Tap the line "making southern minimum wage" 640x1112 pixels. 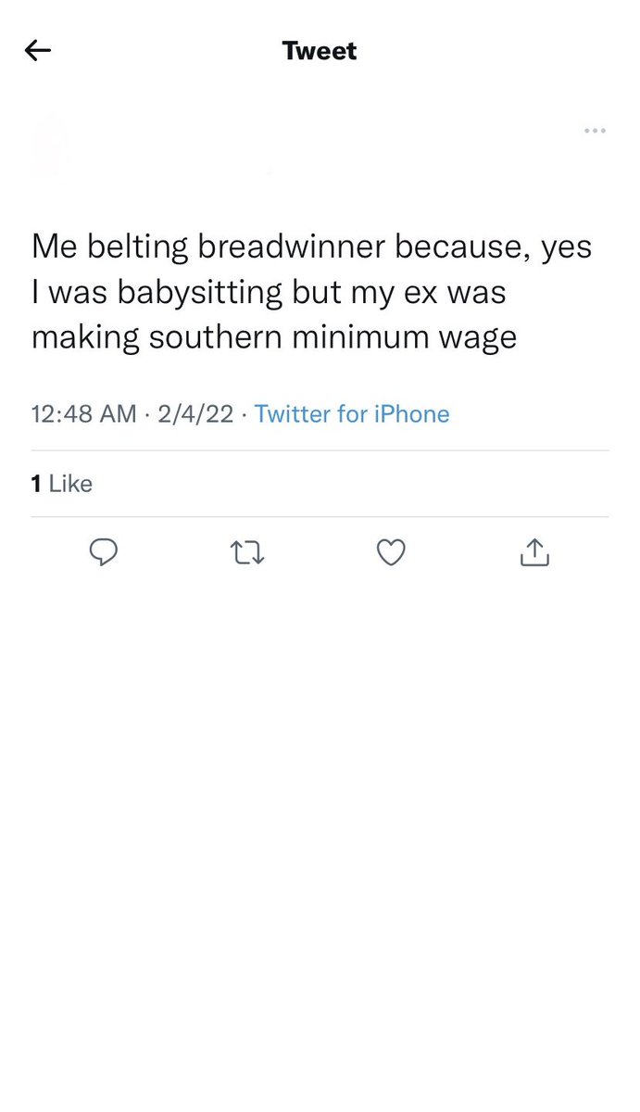[x=274, y=337]
